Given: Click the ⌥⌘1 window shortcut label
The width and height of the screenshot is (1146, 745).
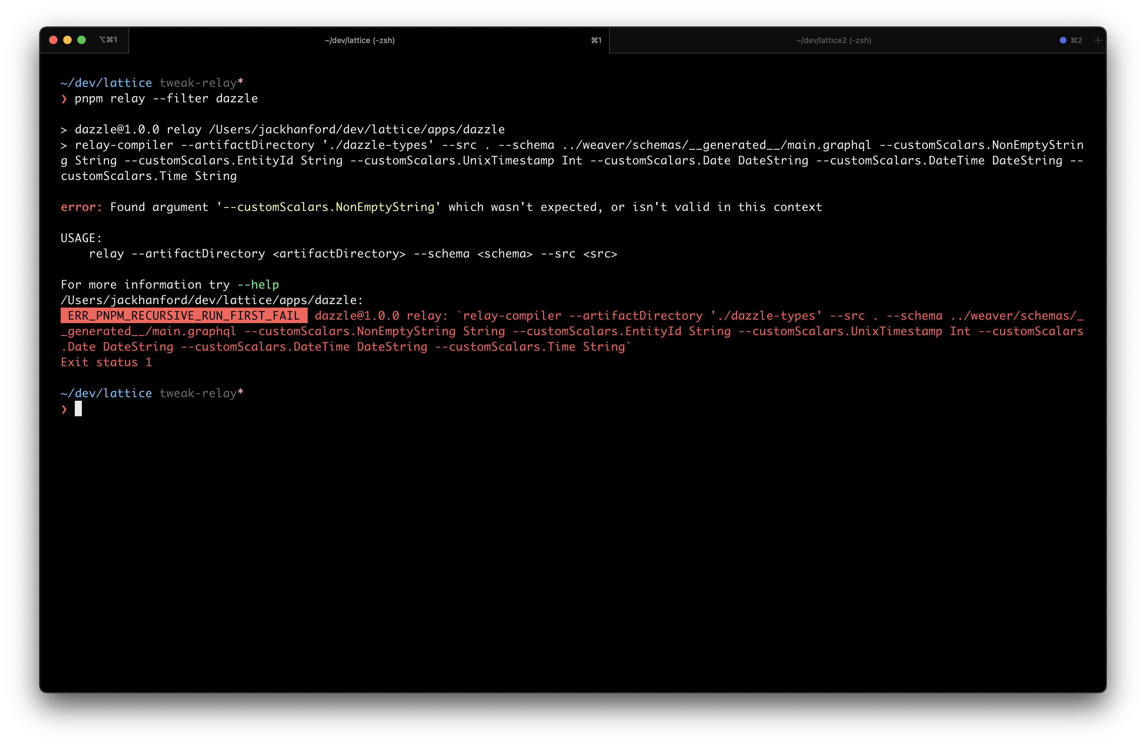Looking at the screenshot, I should 108,40.
